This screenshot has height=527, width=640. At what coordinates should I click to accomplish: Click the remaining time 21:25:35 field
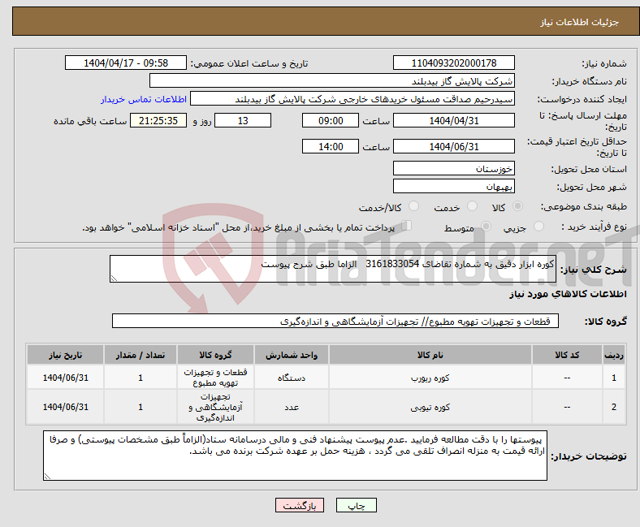pyautogui.click(x=158, y=121)
